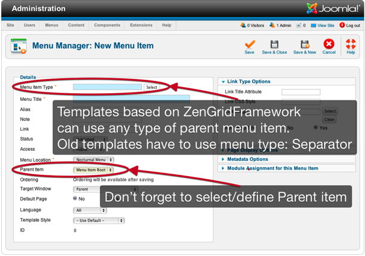Click the Menu Title input field
Screen dimensions: 365x256
[x=131, y=98]
